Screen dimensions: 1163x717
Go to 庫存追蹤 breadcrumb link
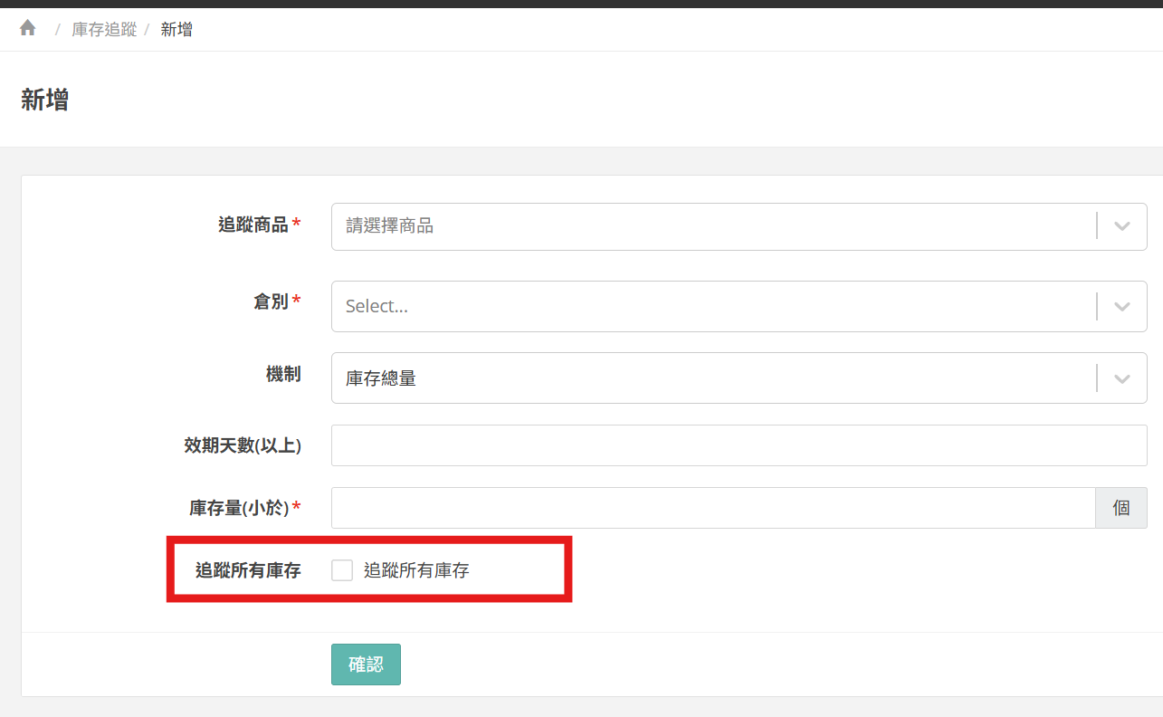[104, 30]
